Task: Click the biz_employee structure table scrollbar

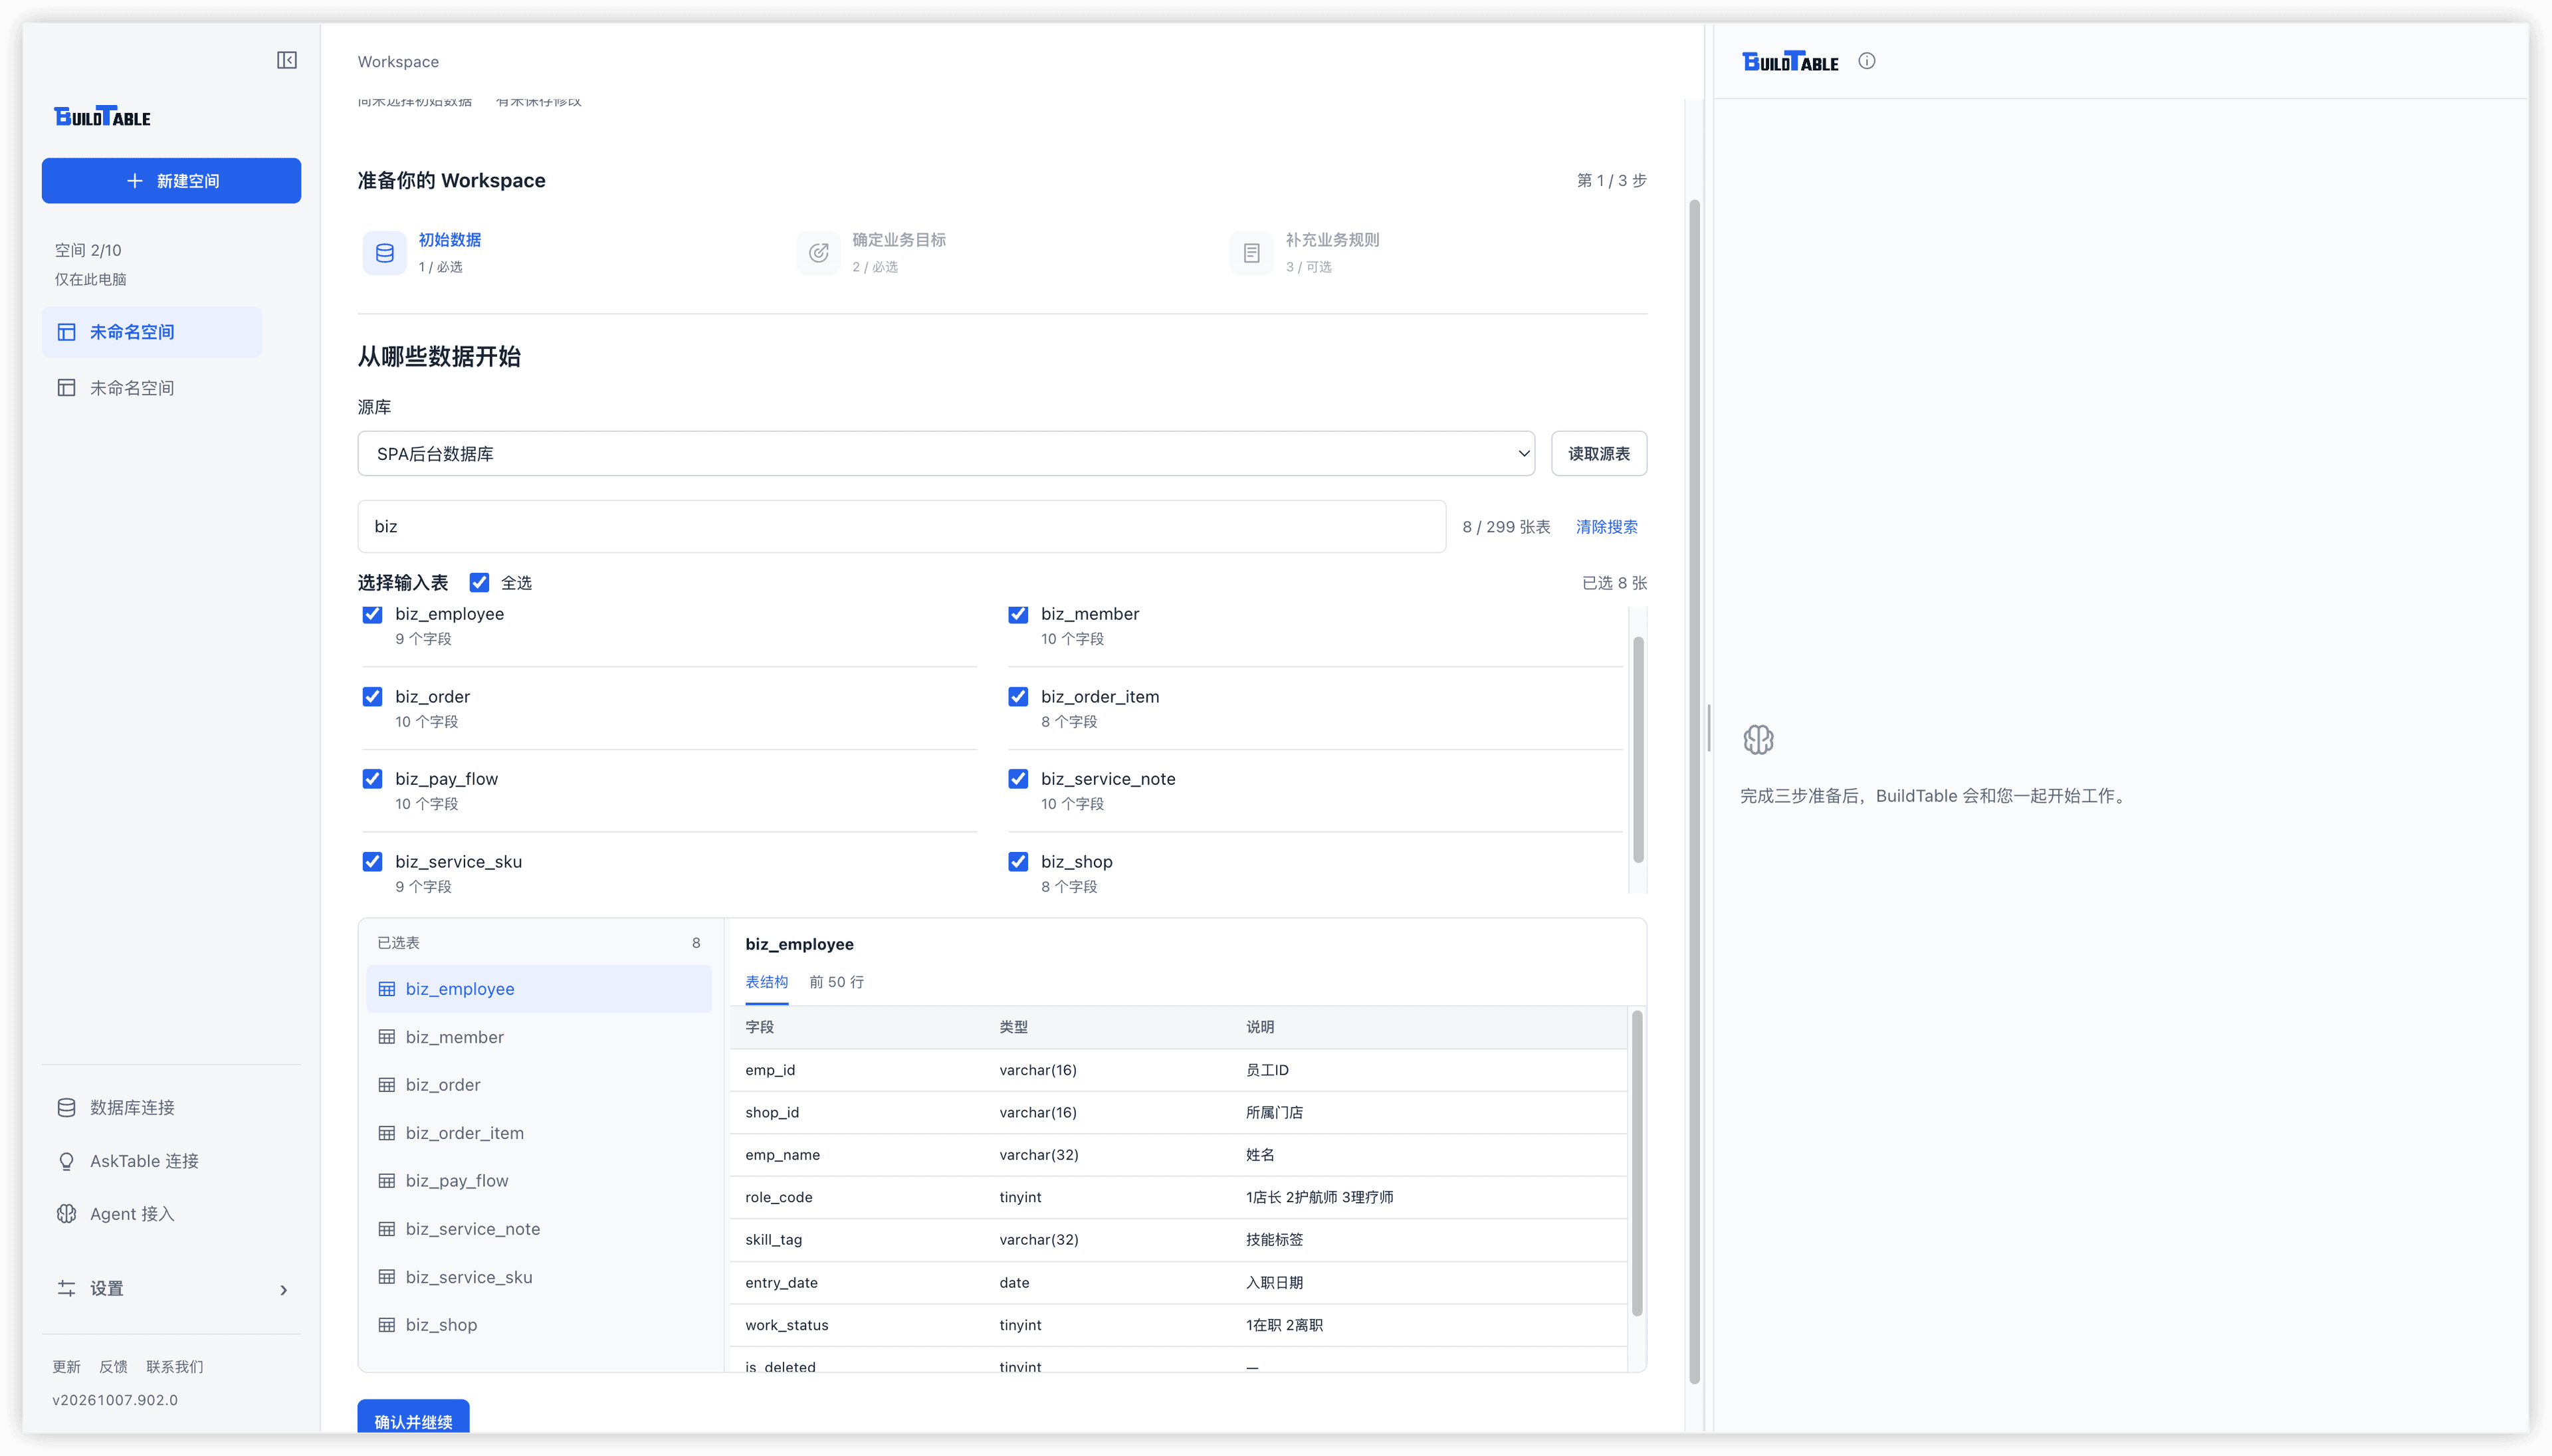Action: pos(1637,1163)
